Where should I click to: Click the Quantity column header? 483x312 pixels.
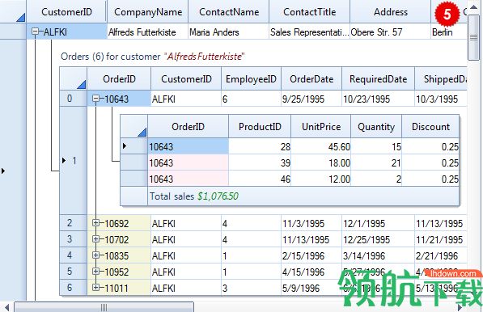coord(376,126)
